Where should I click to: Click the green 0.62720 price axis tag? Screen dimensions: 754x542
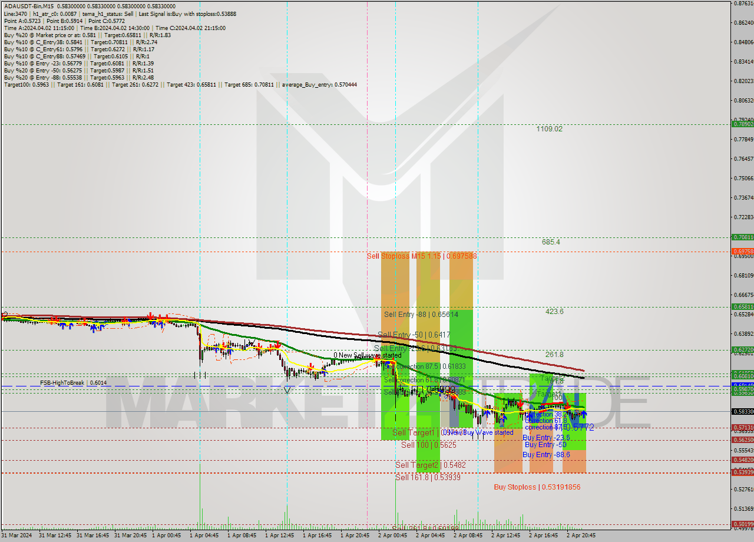point(742,349)
